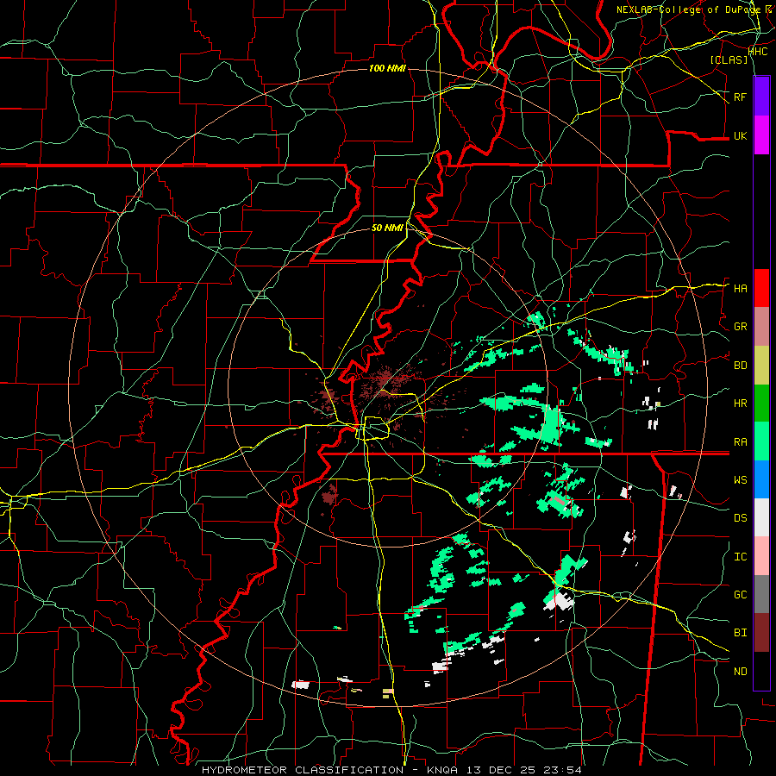Click the dark green HR legend swatch
Viewport: 776px width, 776px height.
(x=761, y=403)
